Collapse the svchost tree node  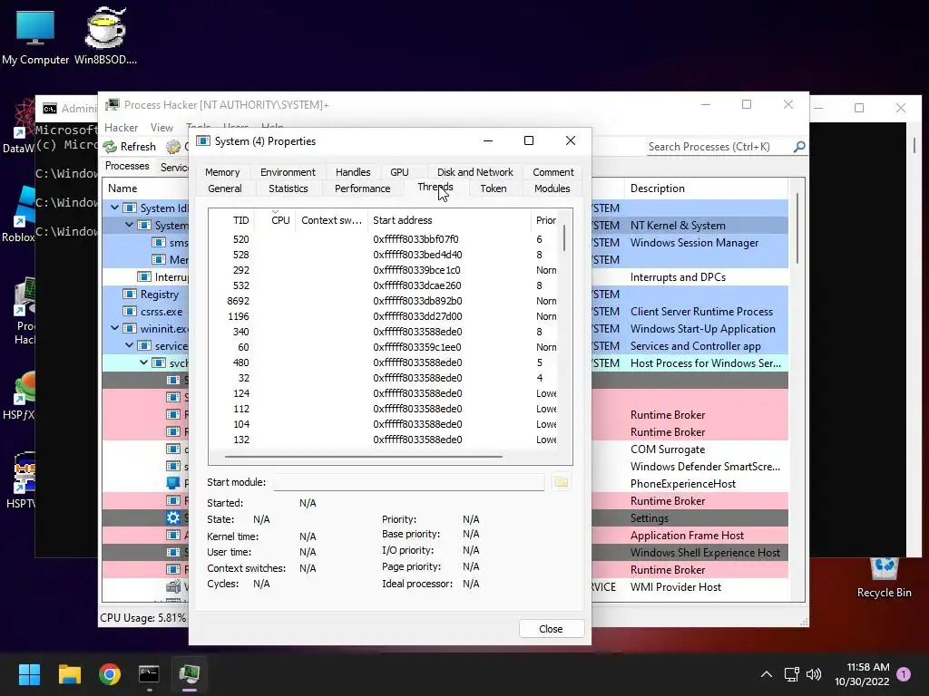tap(144, 362)
